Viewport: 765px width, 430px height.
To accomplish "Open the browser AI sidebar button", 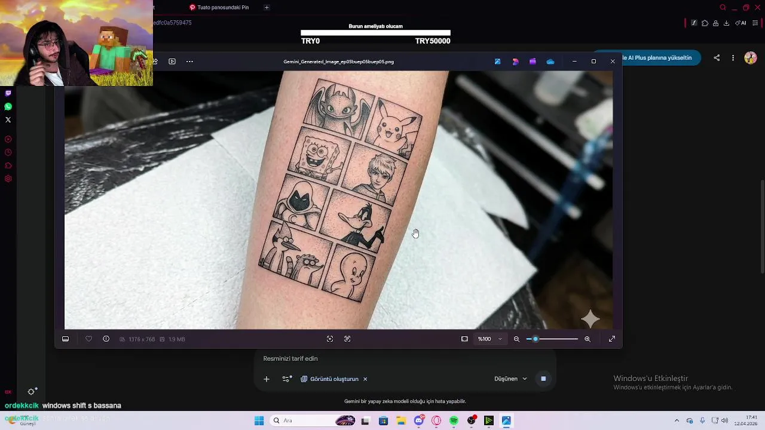I will click(740, 23).
